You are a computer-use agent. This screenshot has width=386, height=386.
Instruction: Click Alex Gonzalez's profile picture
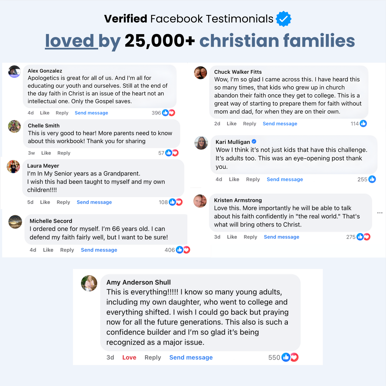point(14,72)
